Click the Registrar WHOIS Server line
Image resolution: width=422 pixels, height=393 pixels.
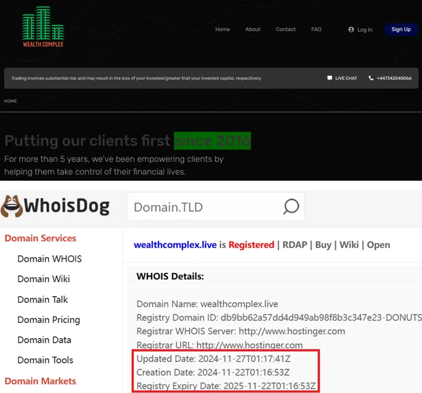point(241,331)
